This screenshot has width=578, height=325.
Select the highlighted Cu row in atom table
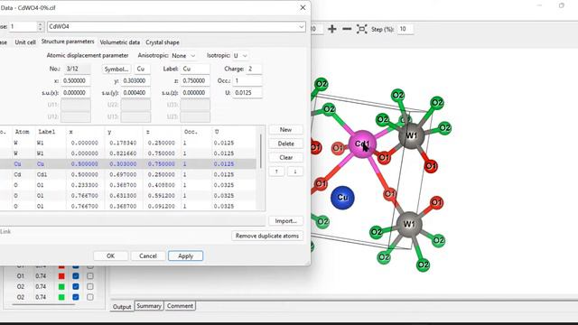(x=128, y=164)
